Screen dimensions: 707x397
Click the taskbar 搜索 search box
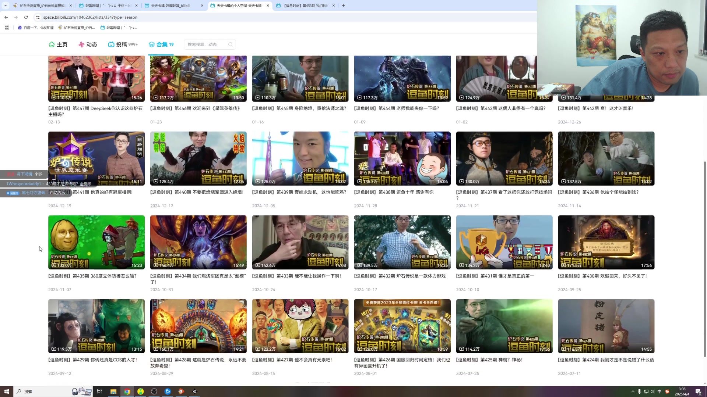53,391
